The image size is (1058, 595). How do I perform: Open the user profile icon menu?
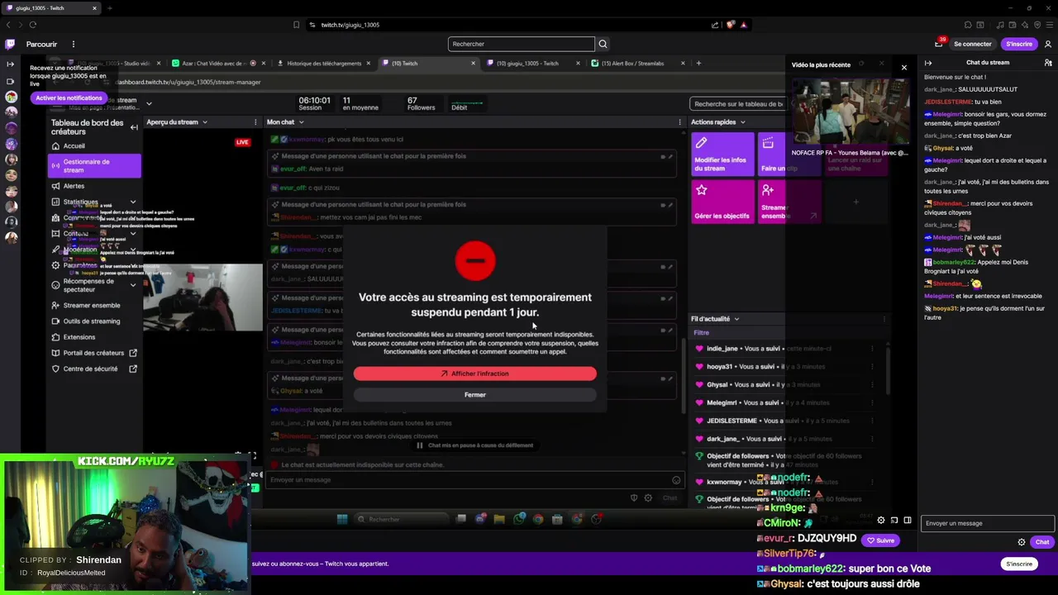pyautogui.click(x=1048, y=44)
